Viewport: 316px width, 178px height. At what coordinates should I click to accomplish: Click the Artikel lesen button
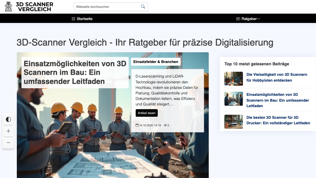(x=146, y=113)
